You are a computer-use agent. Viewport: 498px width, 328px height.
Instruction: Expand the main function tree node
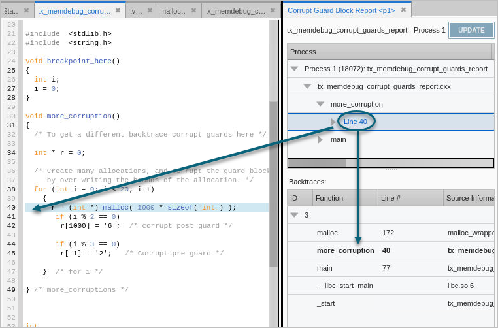point(320,139)
